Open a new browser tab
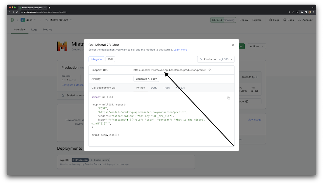Screen dimensions: 323x184 (x=50, y=8)
